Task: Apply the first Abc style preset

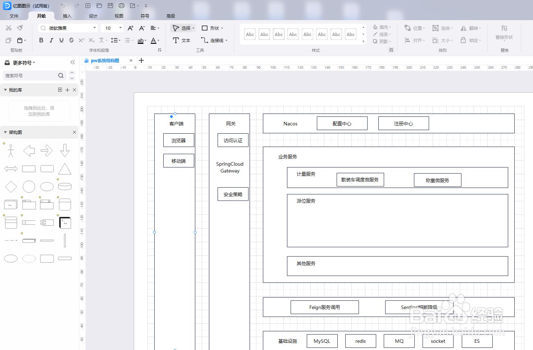Action: tap(250, 34)
